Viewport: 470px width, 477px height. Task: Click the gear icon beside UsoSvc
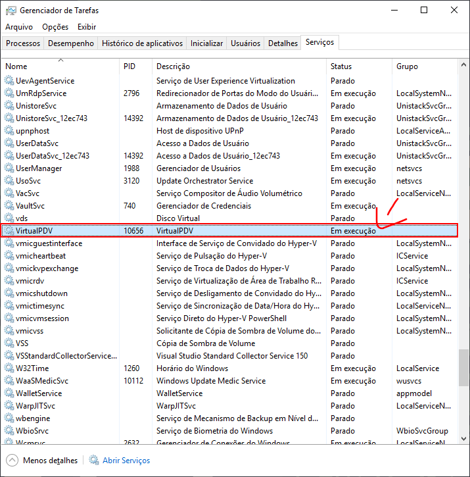coord(9,181)
